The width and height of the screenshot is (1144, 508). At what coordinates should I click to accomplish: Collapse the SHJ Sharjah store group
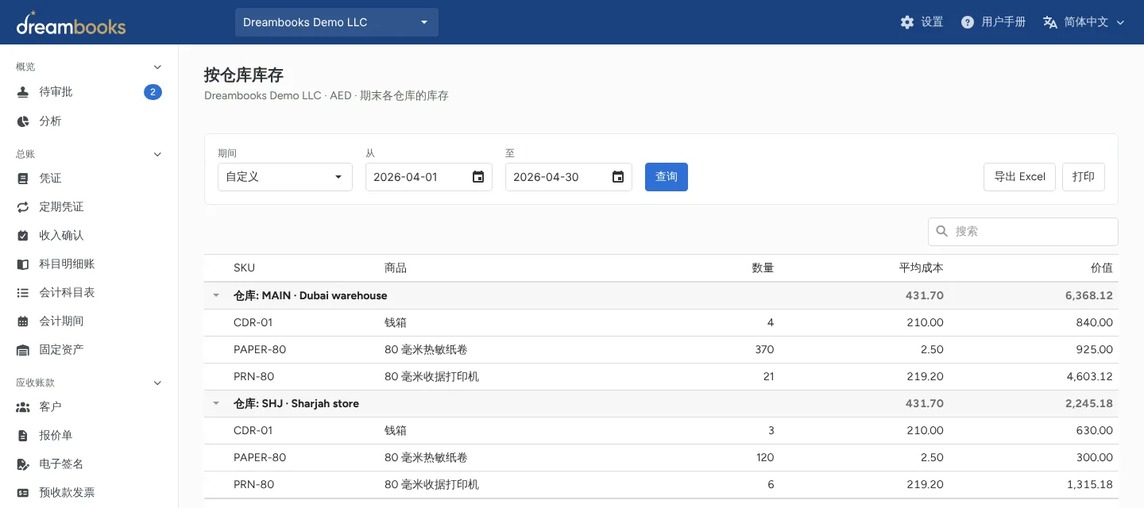click(x=216, y=404)
